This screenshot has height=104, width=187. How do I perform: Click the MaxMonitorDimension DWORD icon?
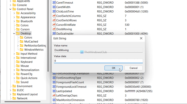coord(54,100)
